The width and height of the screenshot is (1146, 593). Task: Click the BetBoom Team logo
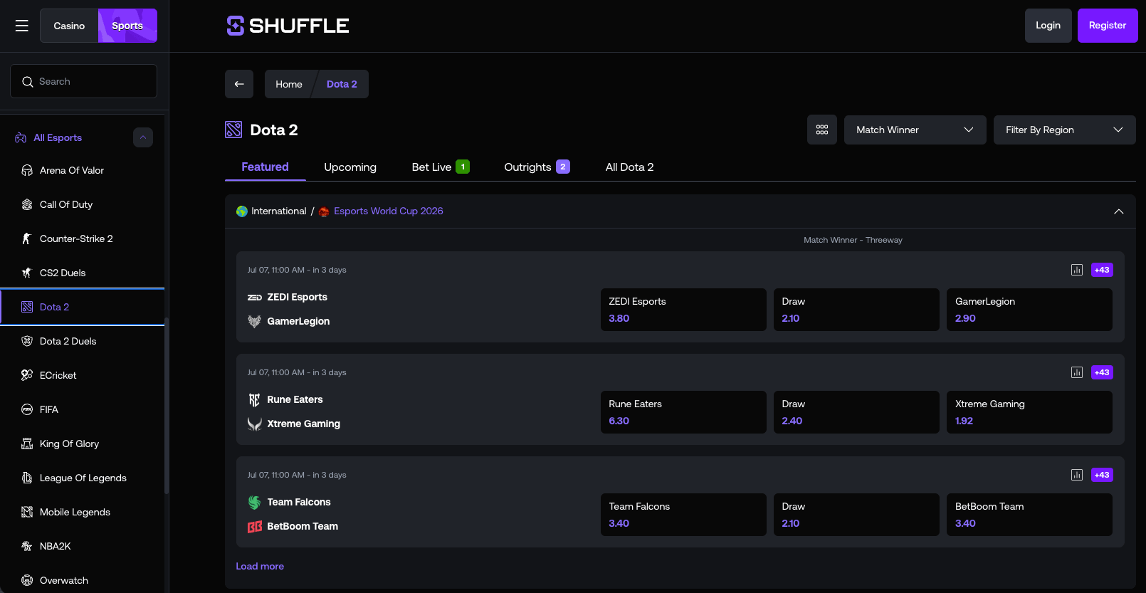tap(254, 527)
